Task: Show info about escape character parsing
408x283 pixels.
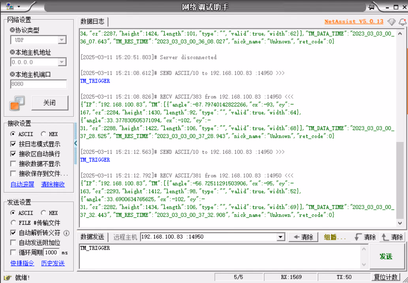Action: click(67, 233)
